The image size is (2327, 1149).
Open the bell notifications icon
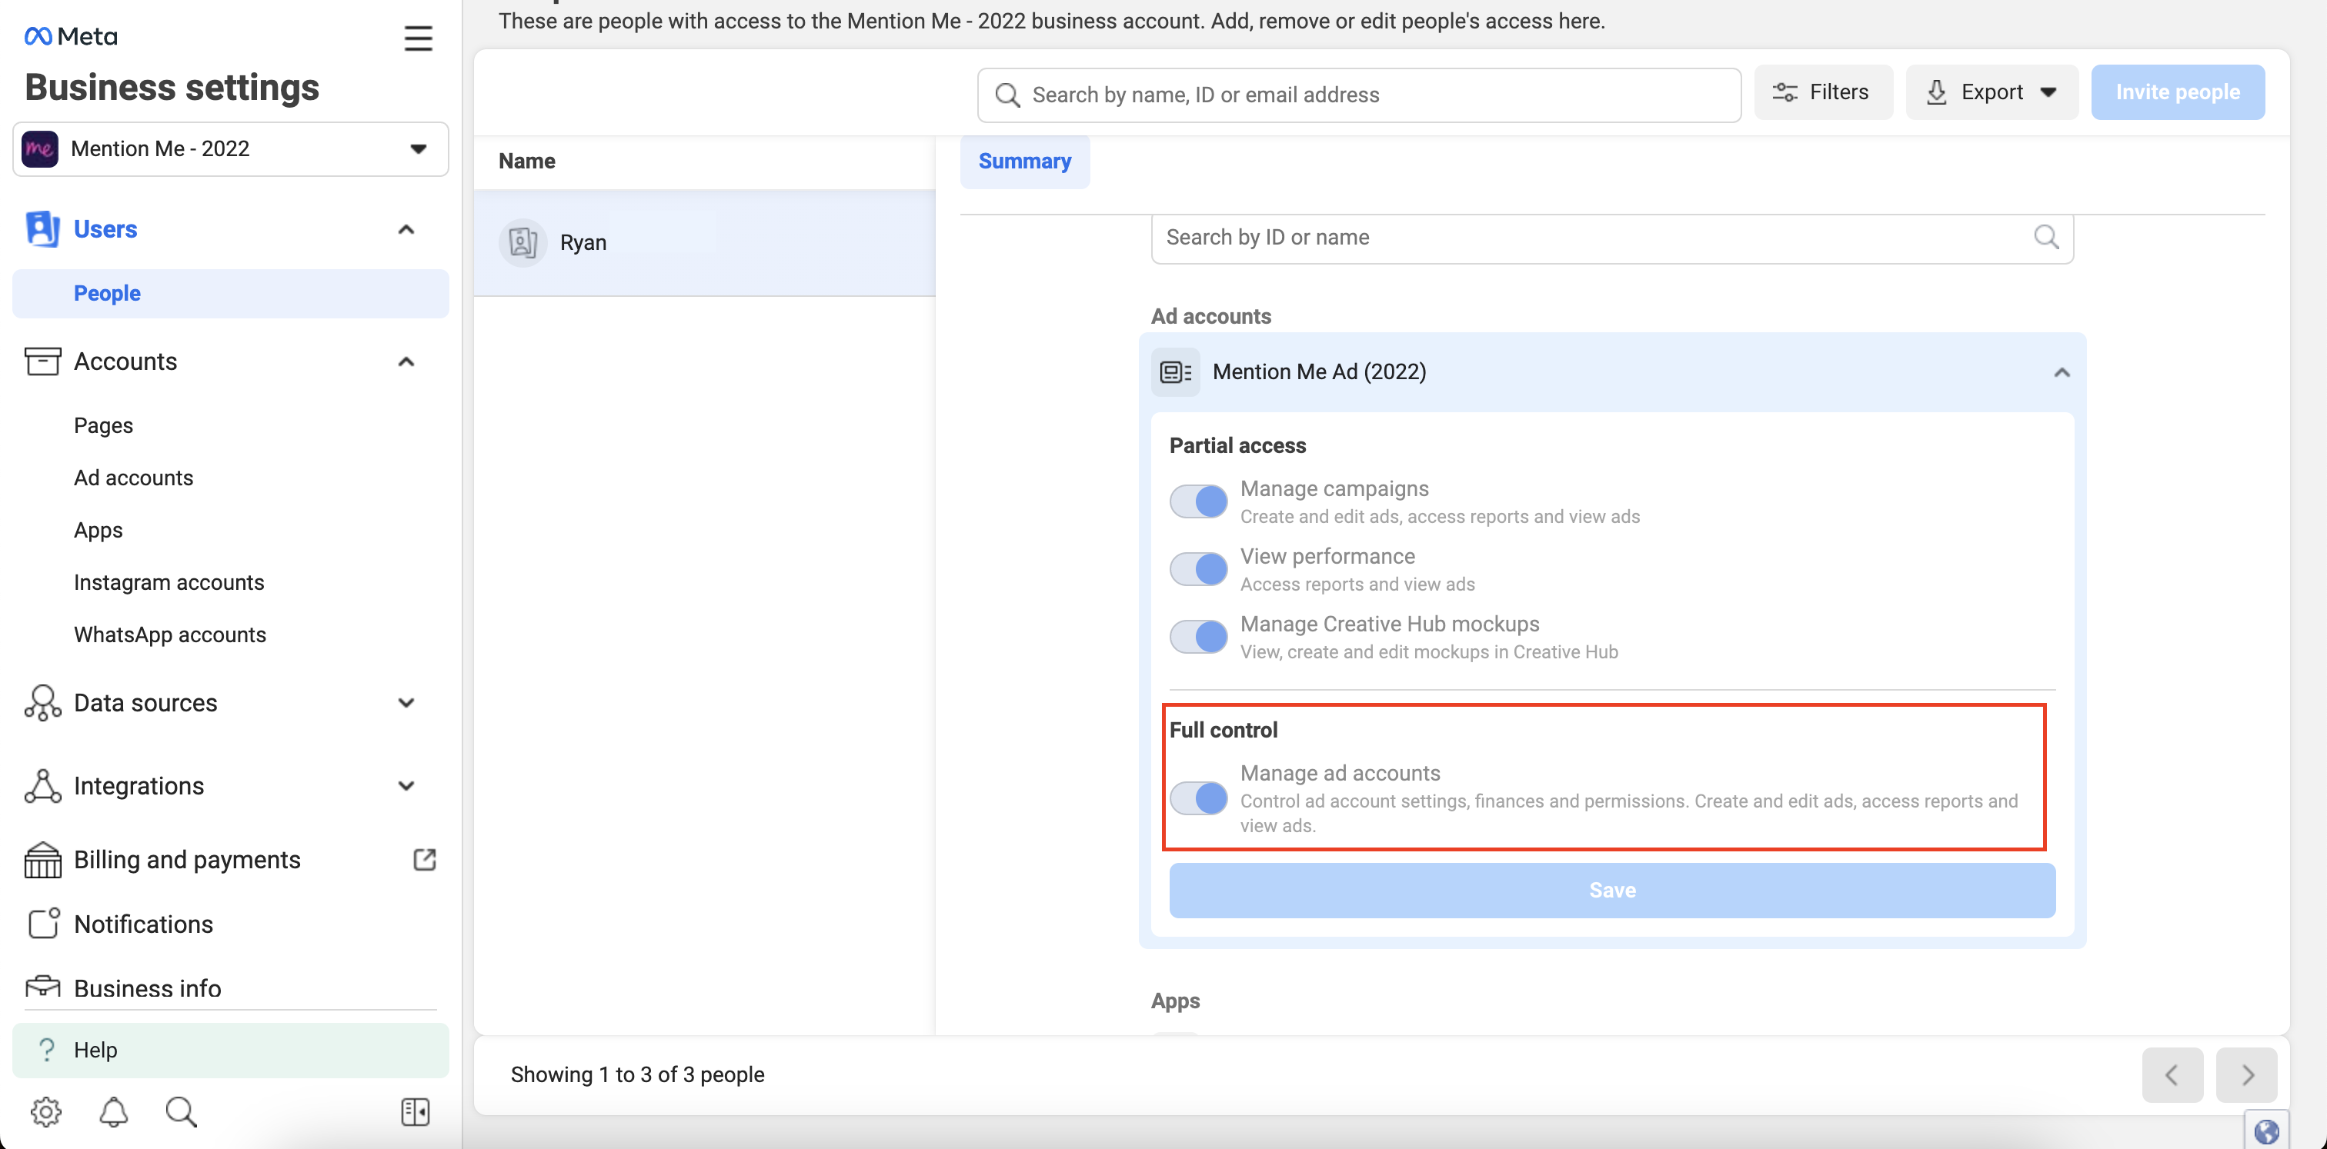113,1112
